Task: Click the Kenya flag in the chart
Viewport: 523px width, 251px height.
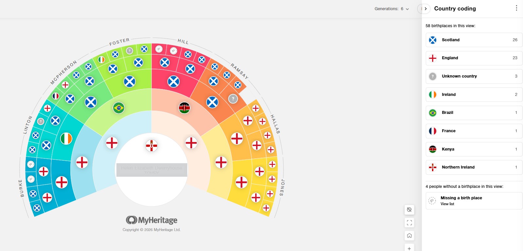Action: (x=184, y=108)
